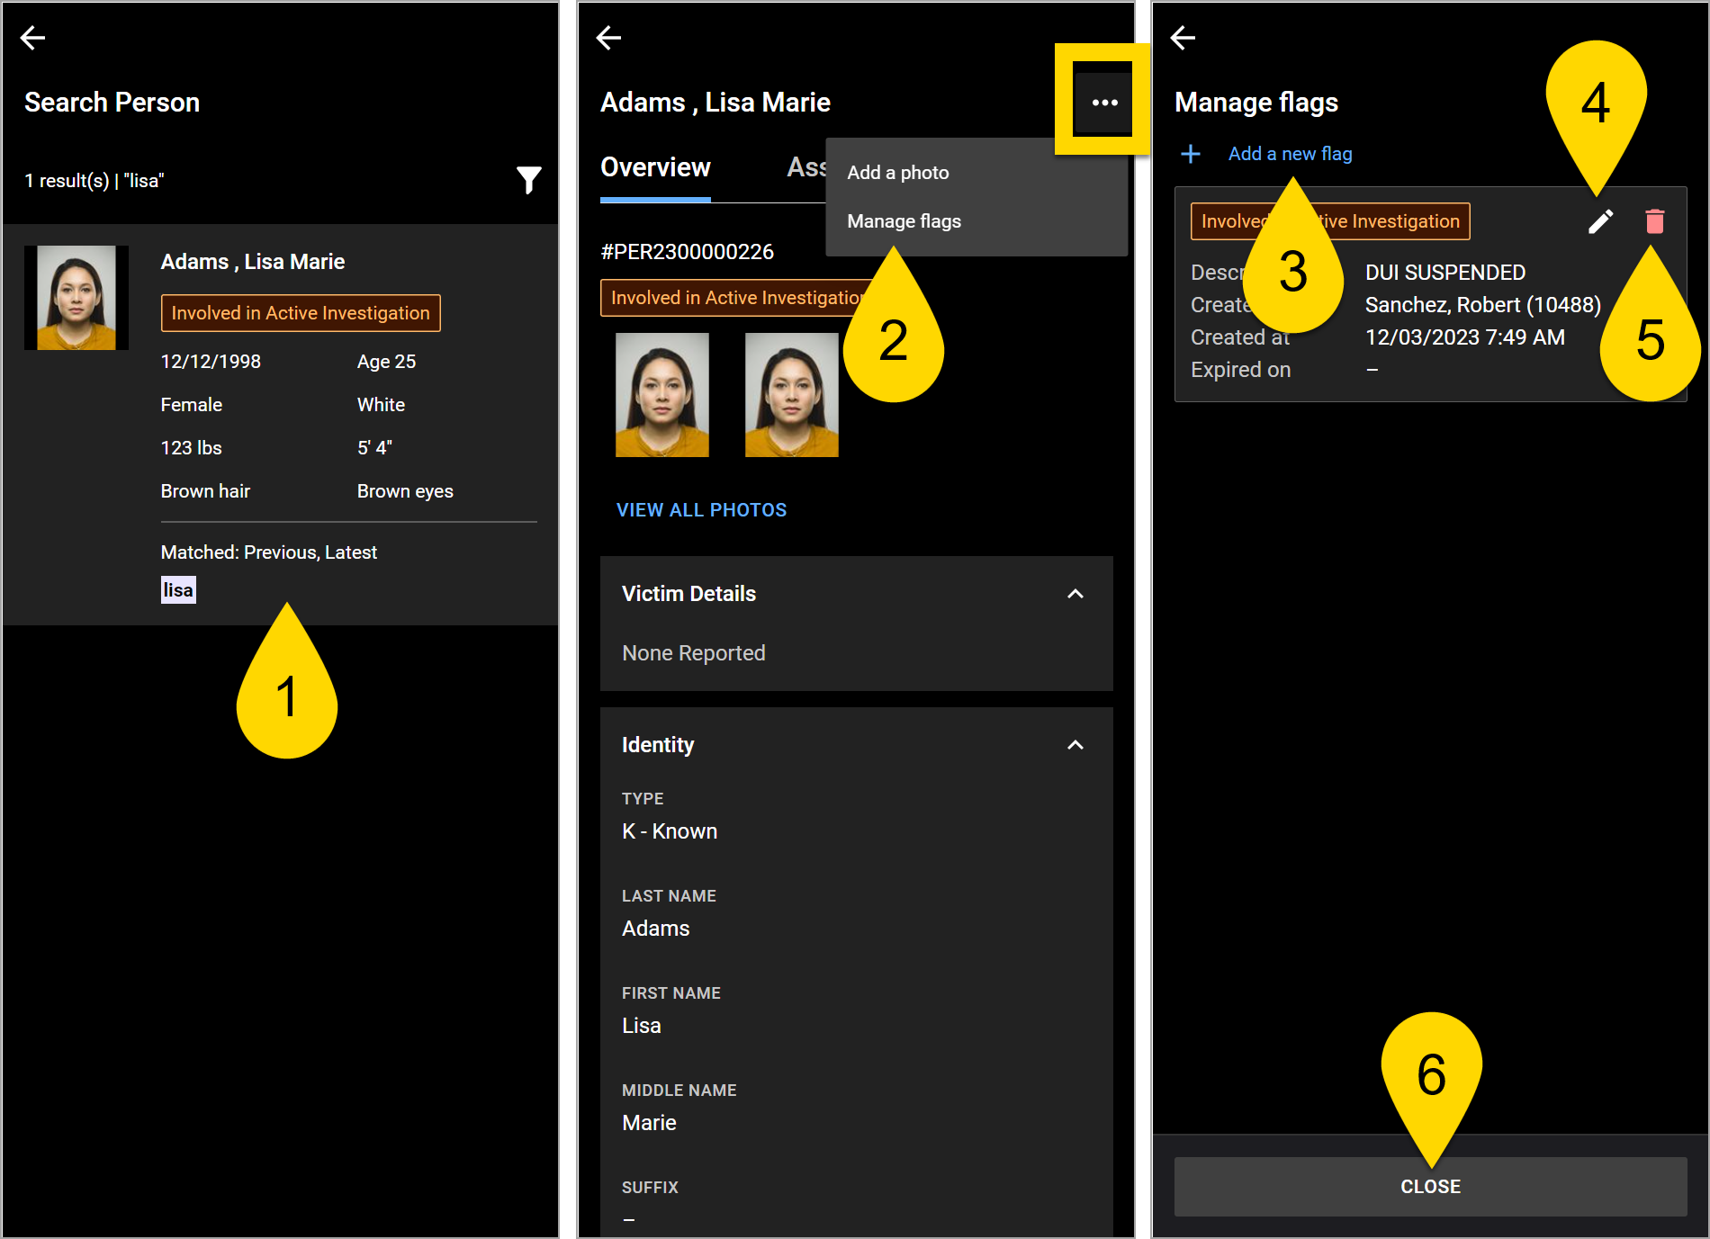Select Add a photo menu entry
Screen dimensions: 1710x1239
pos(898,172)
